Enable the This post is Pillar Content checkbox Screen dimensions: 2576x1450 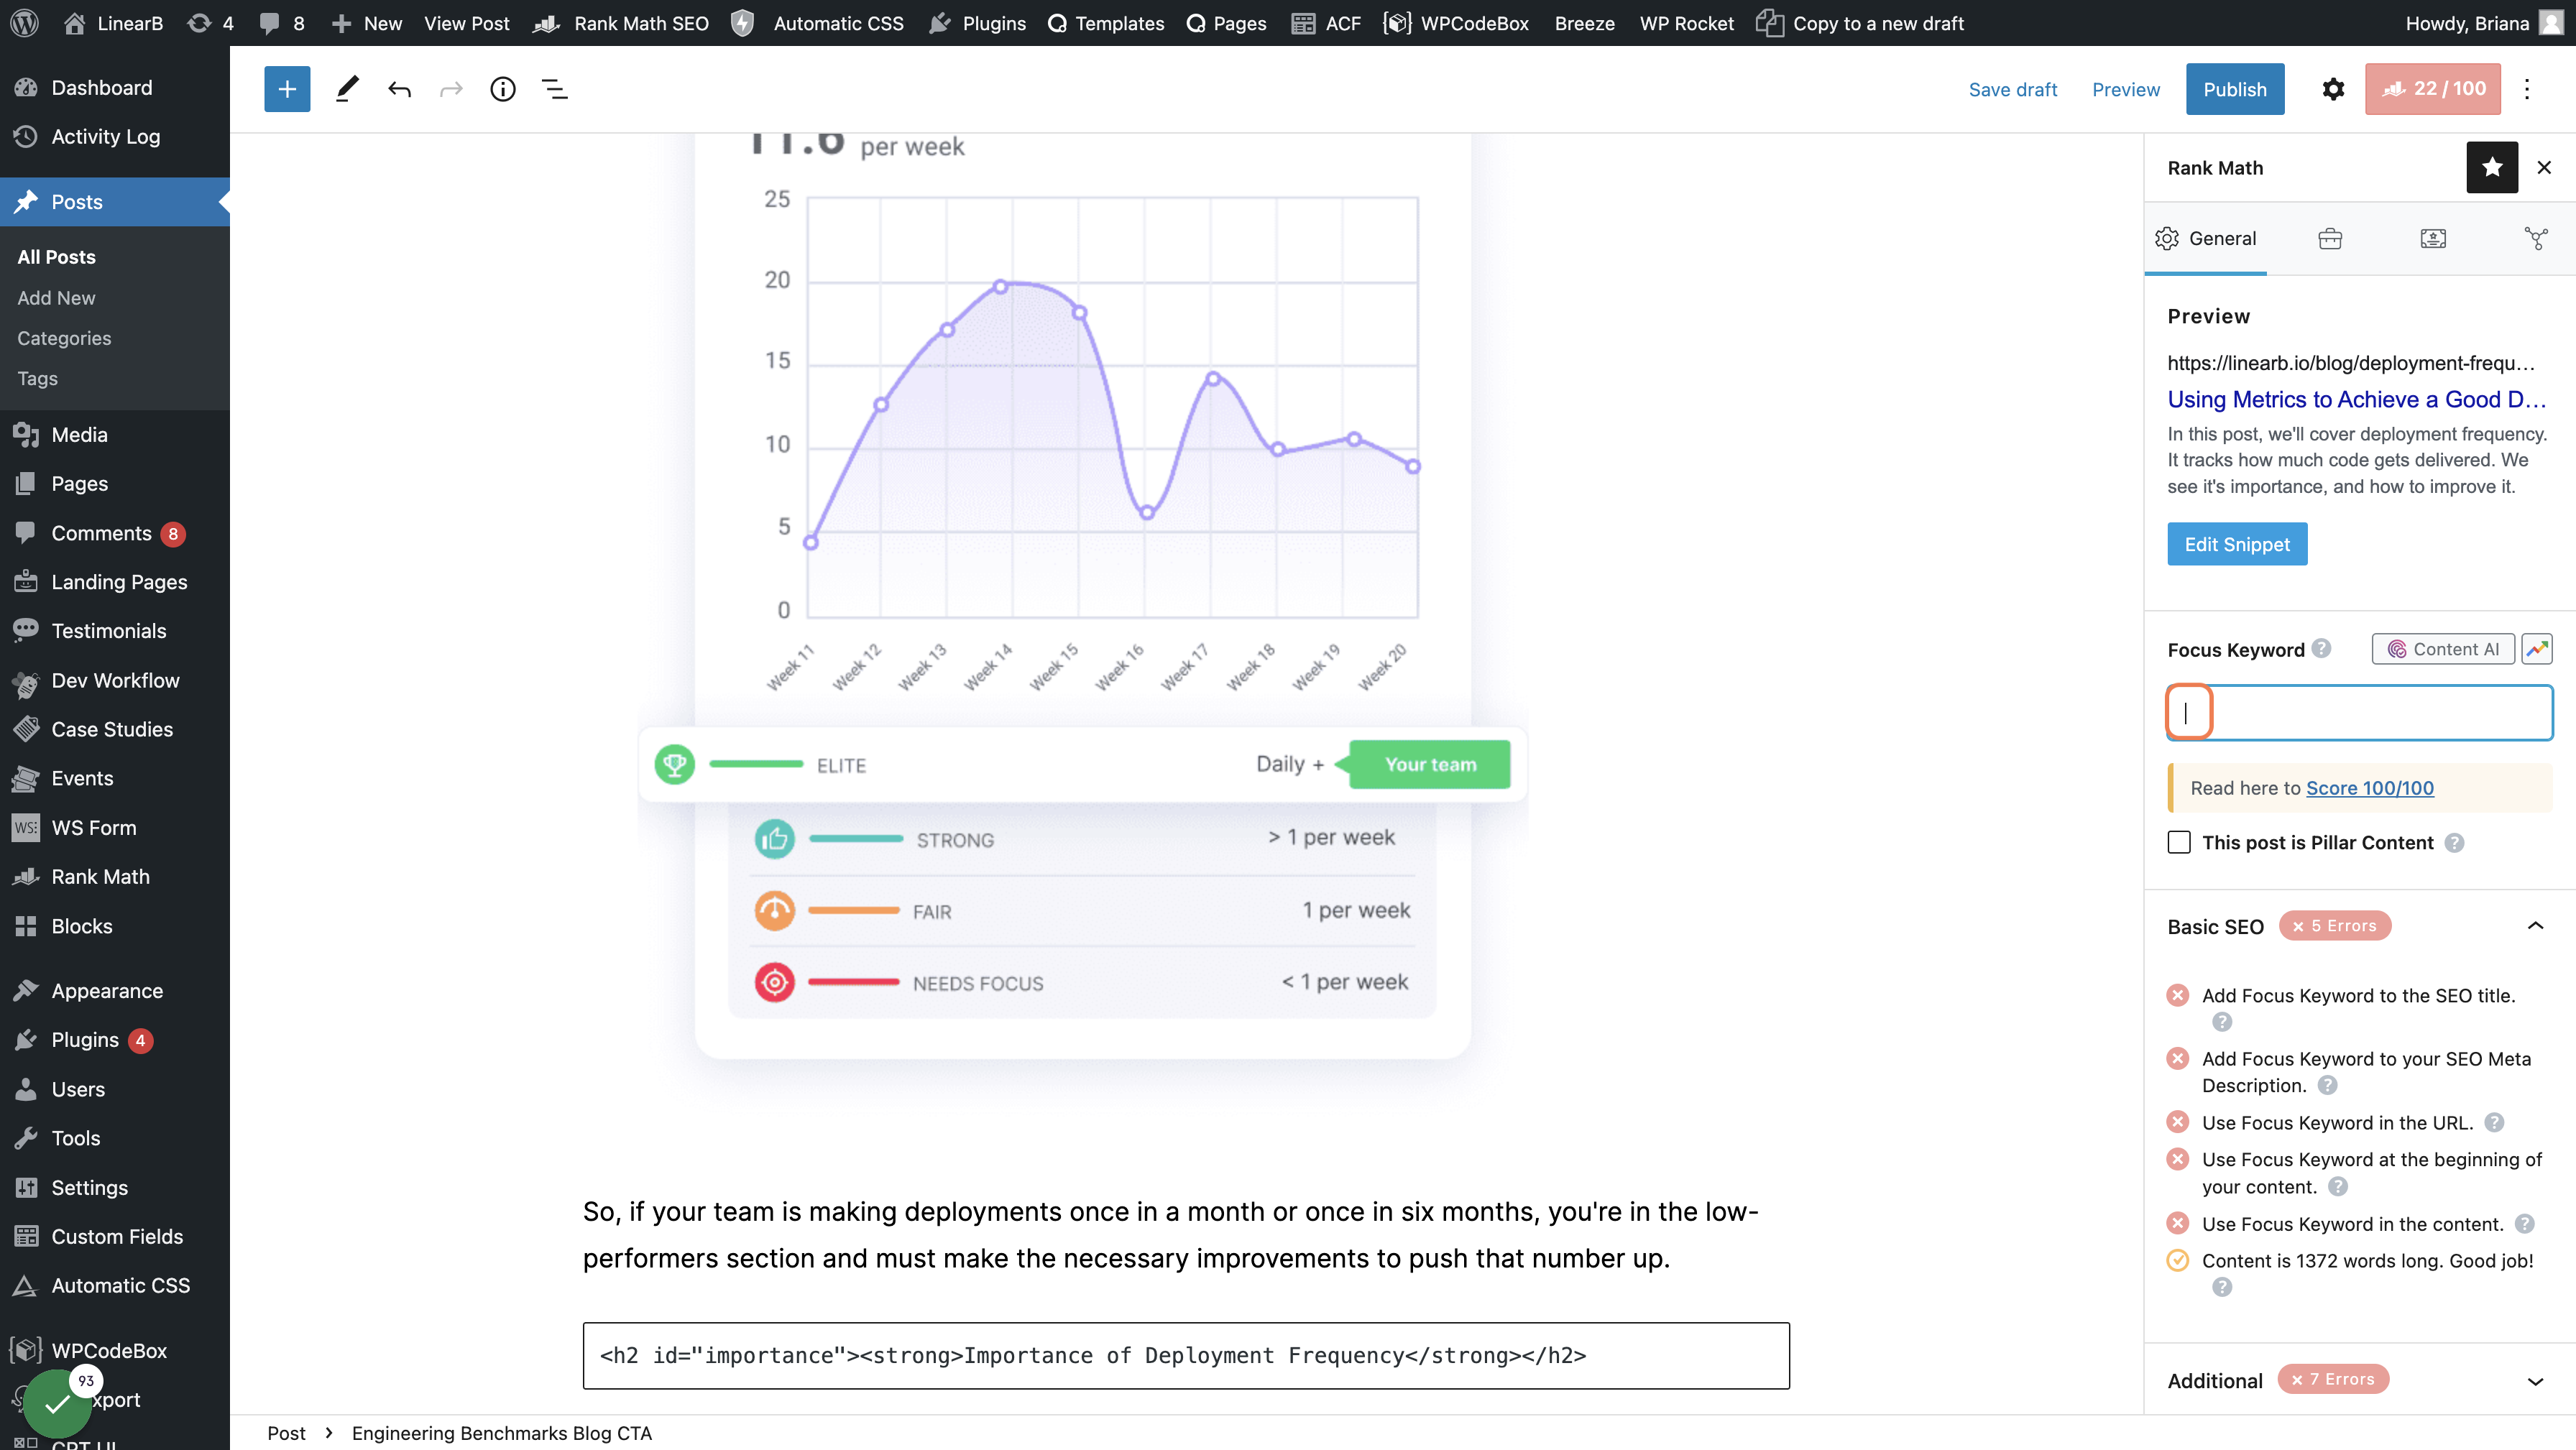[x=2179, y=842]
